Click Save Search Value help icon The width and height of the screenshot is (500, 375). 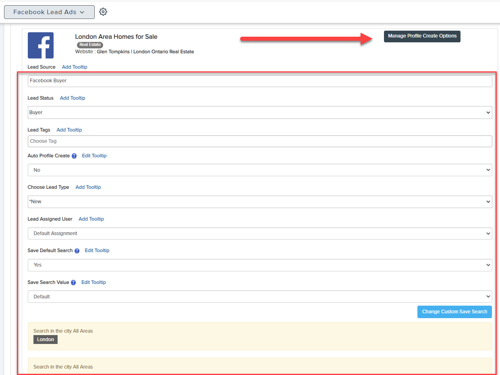tap(73, 283)
